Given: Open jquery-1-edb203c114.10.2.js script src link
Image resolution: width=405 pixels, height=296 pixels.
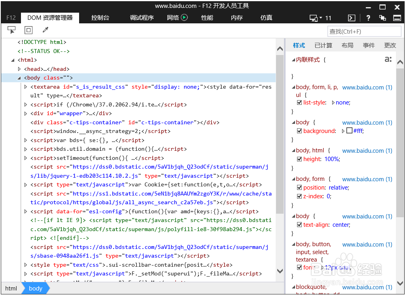Looking at the screenshot, I should (x=150, y=171).
